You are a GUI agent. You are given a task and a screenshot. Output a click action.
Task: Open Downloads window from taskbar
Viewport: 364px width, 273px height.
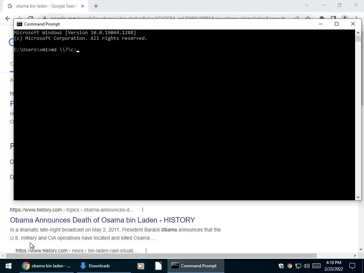click(103, 266)
